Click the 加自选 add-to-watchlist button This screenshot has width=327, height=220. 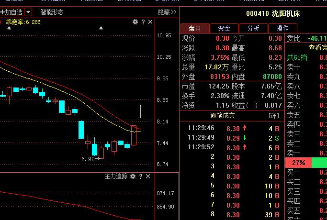click(11, 12)
